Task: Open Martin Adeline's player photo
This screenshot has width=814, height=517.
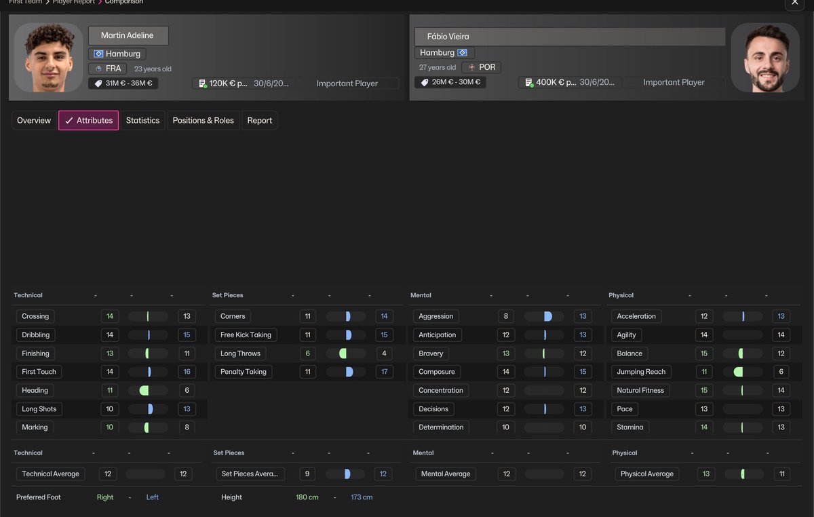Action: click(x=49, y=58)
